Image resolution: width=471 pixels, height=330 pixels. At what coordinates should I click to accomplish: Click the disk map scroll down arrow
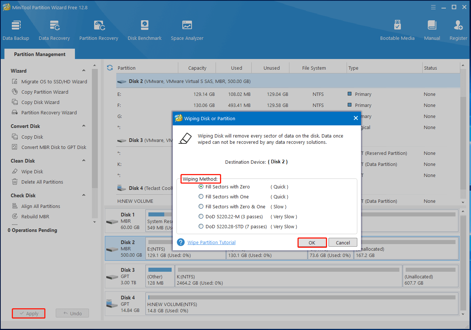pyautogui.click(x=463, y=314)
